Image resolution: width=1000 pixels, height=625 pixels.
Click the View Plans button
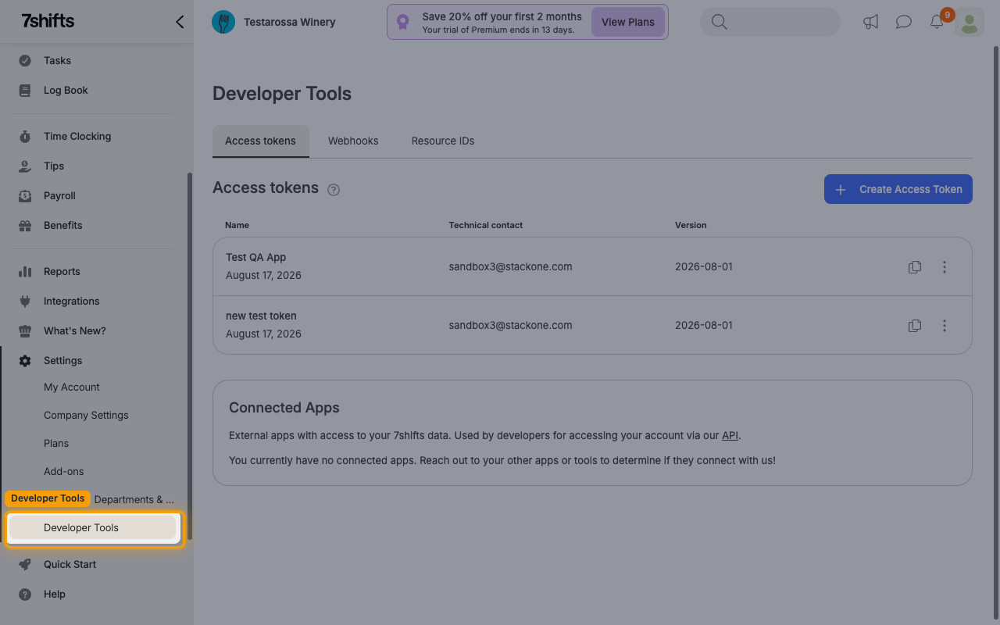(x=628, y=22)
